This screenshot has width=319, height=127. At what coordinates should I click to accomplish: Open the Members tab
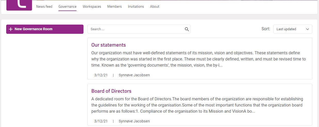(114, 7)
